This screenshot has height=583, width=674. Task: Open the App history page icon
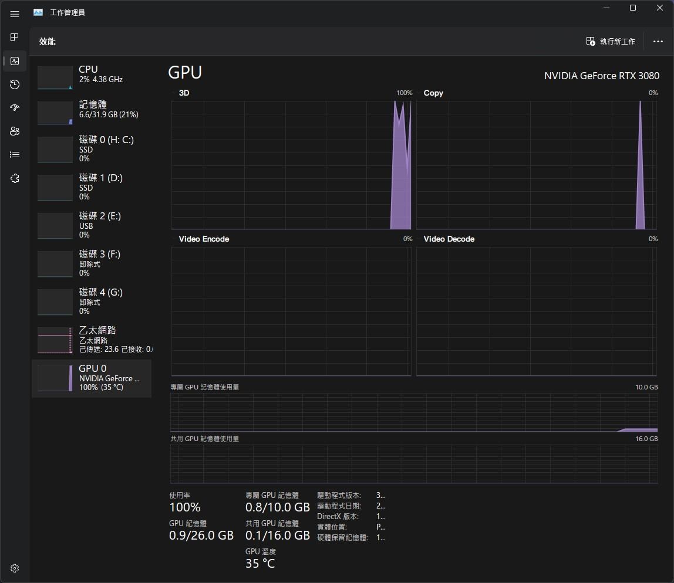15,84
